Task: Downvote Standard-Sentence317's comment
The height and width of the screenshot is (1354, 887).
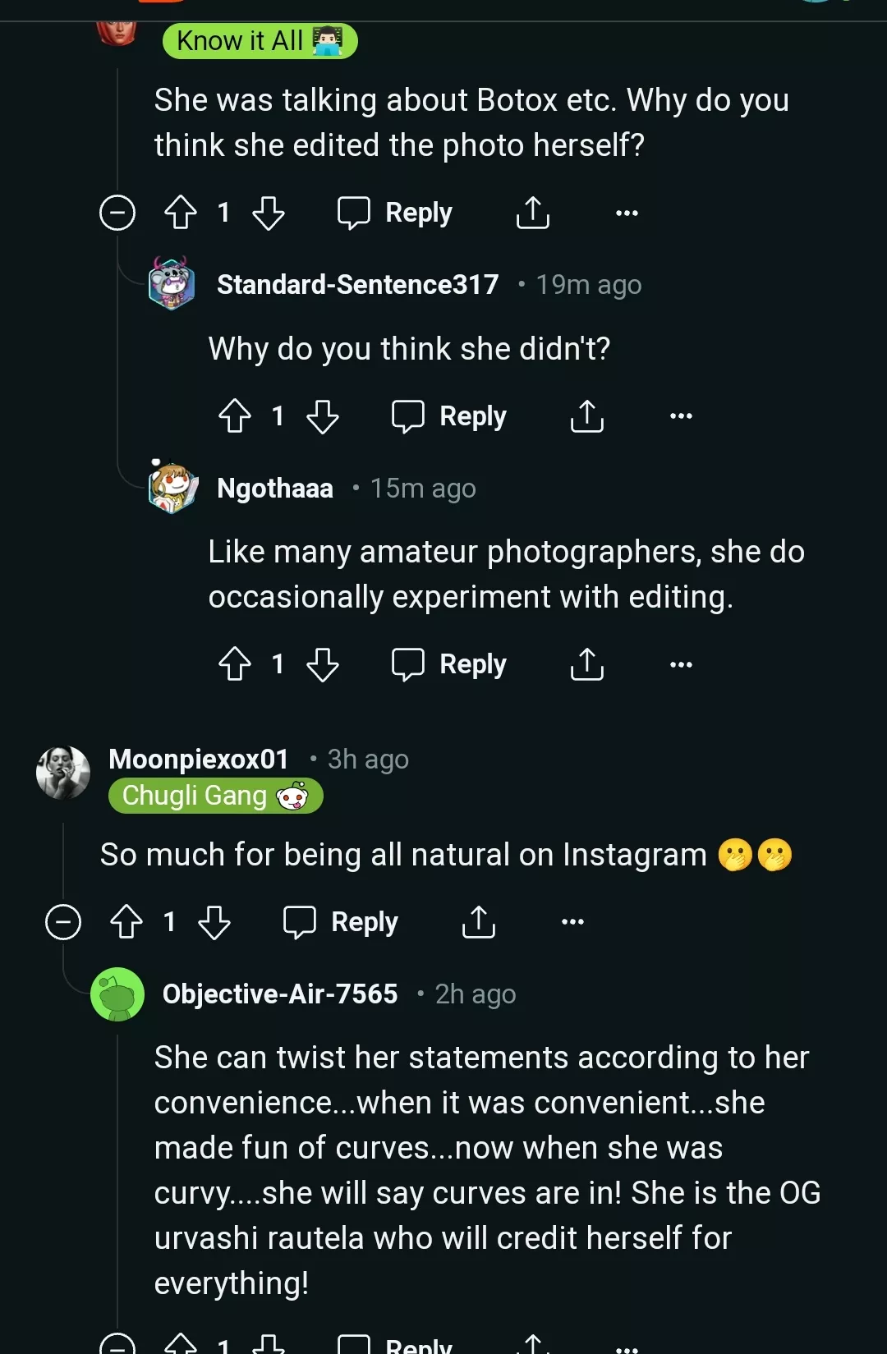Action: click(322, 416)
